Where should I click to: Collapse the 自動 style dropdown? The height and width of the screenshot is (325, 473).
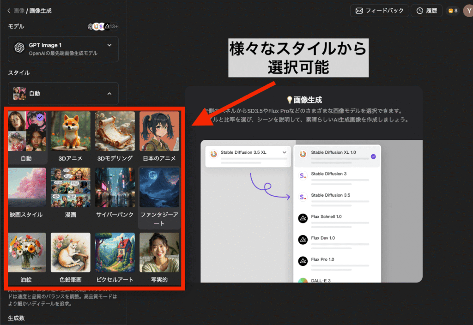(x=63, y=93)
